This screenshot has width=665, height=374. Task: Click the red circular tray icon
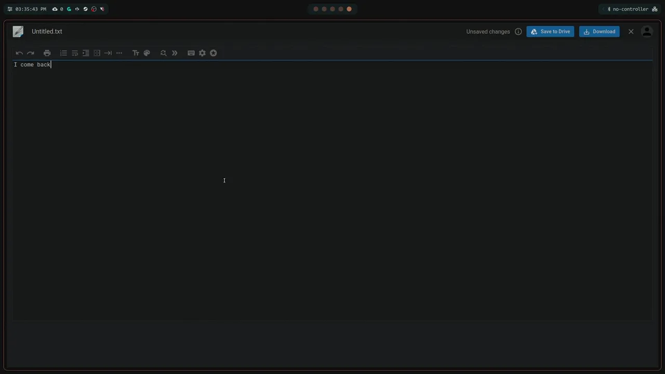(x=94, y=9)
